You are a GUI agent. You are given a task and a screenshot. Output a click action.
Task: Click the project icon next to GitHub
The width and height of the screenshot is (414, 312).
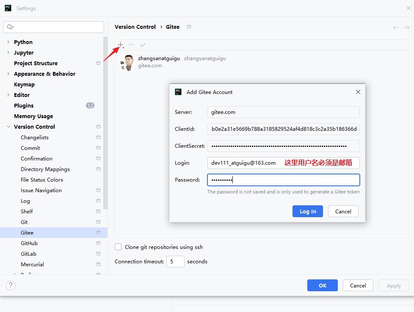pyautogui.click(x=99, y=243)
